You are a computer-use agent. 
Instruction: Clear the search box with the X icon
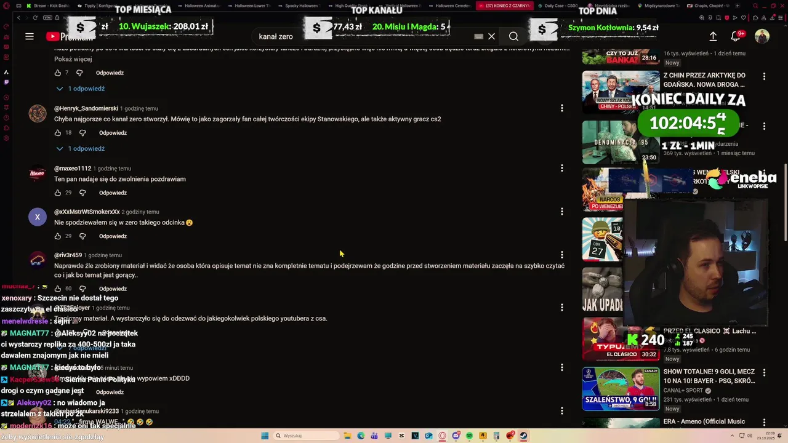[x=491, y=36]
